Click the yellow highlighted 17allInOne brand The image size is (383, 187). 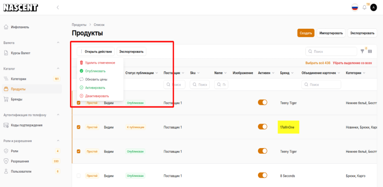(x=288, y=127)
